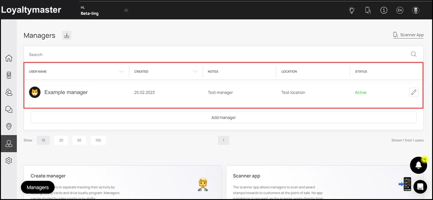Open the locations pin sidebar icon
The image size is (433, 200).
[9, 127]
